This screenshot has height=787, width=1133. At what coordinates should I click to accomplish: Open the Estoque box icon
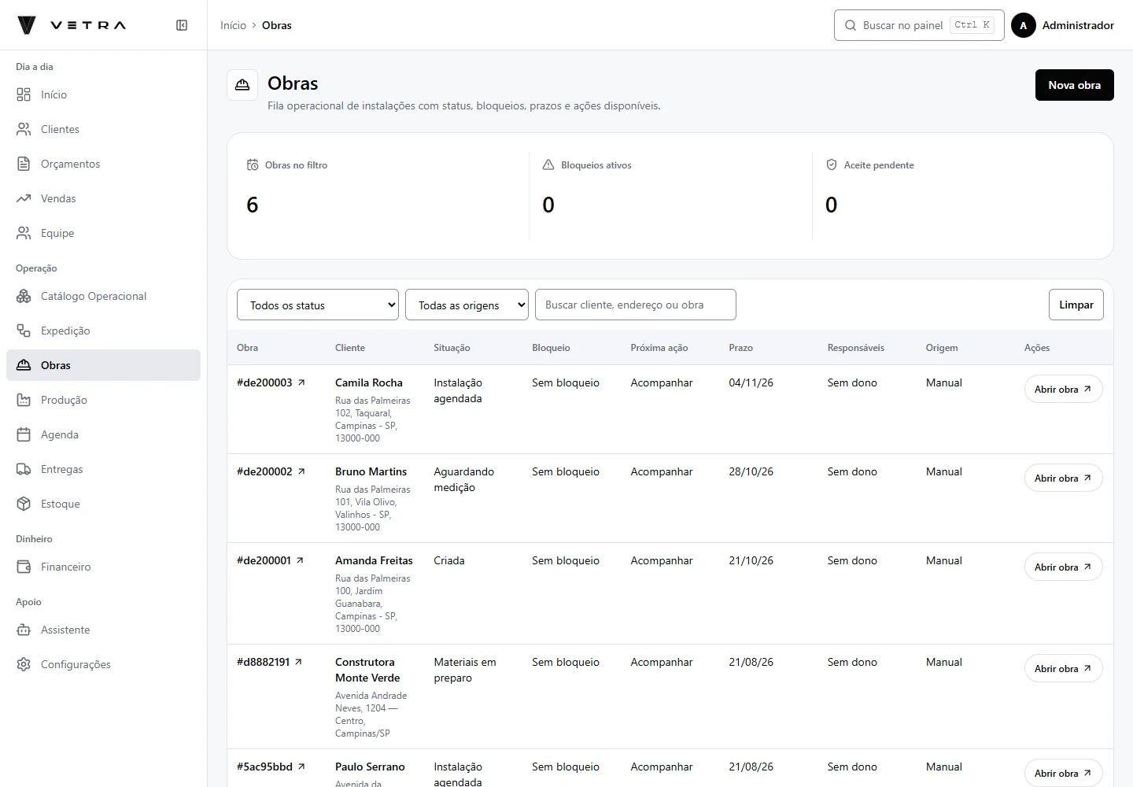click(x=24, y=504)
